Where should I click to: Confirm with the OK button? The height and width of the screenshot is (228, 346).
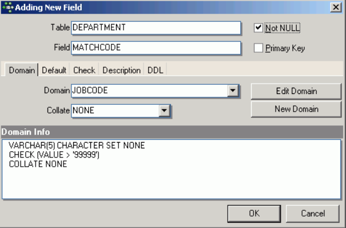point(254,214)
